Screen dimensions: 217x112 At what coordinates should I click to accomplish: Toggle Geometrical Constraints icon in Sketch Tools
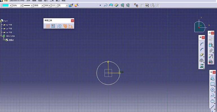pos(65,26)
